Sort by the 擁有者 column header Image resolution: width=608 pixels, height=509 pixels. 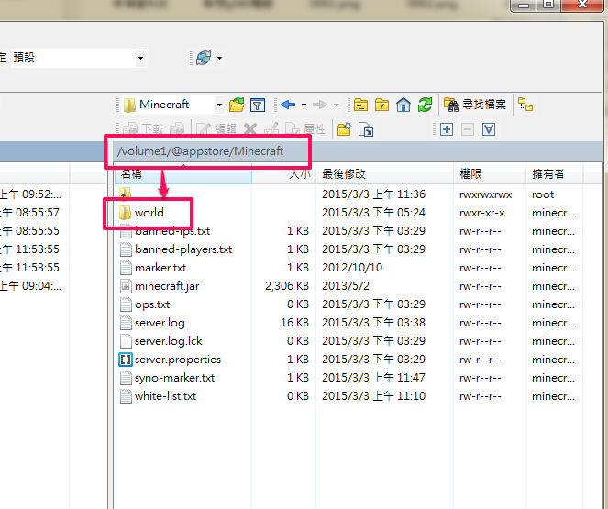554,174
